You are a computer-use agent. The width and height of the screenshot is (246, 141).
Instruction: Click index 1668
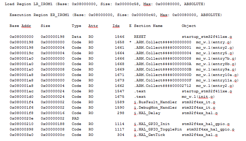pos(120,64)
